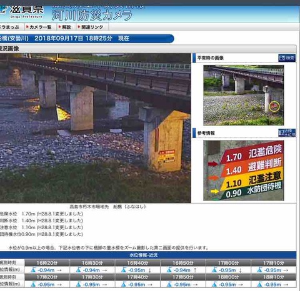Click the water gauge icon under 17時10分
The width and height of the screenshot is (300, 291).
pyautogui.click(x=259, y=270)
